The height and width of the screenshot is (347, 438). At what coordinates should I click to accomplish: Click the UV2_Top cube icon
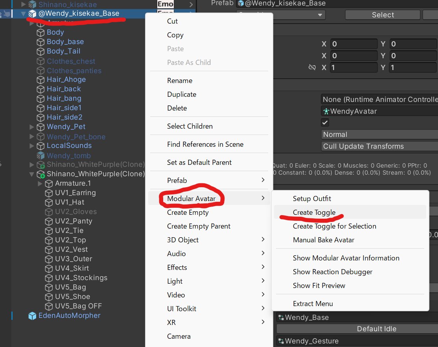(x=49, y=240)
